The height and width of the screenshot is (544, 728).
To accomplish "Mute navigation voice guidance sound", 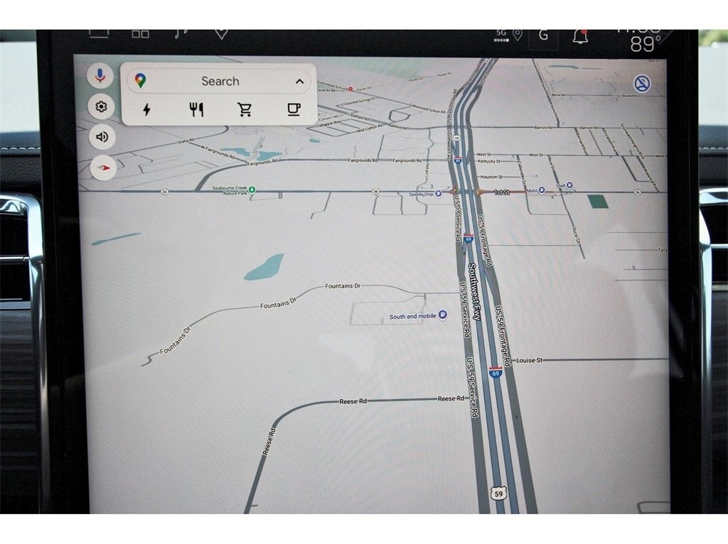I will pos(102,137).
